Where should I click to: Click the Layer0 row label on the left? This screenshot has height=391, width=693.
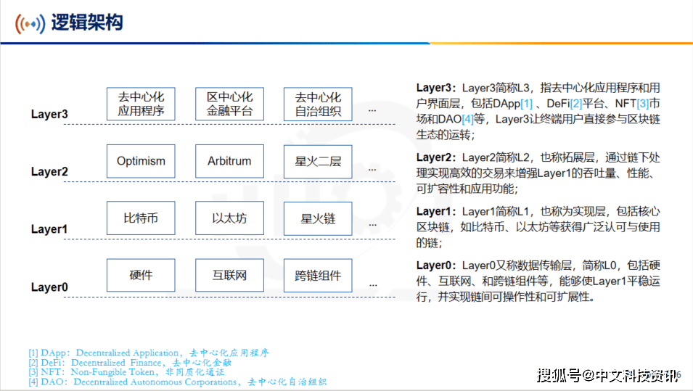(x=49, y=287)
